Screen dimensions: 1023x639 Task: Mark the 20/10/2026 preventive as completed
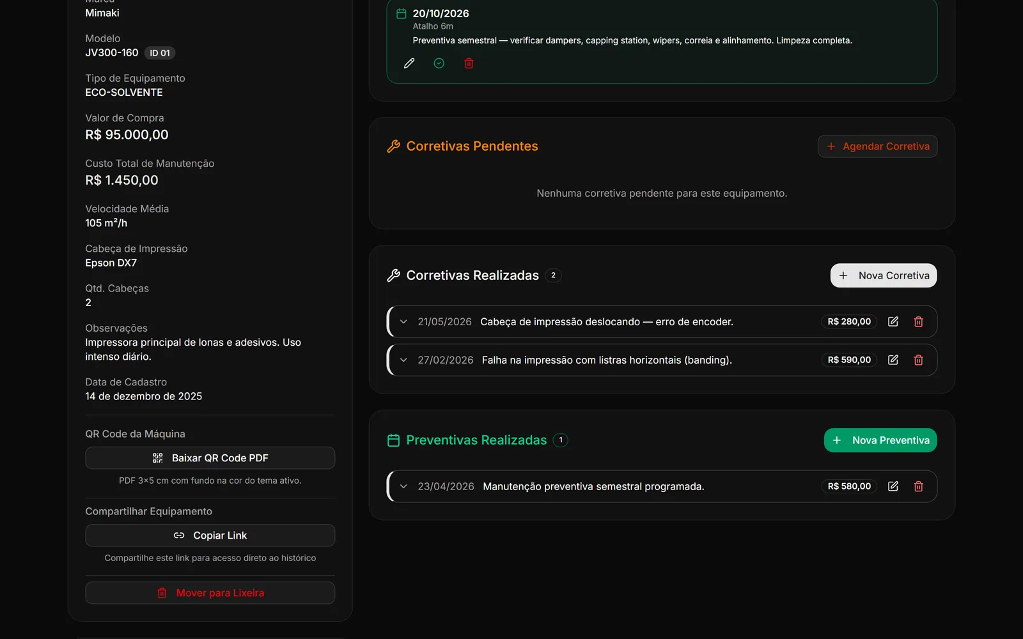pos(439,63)
